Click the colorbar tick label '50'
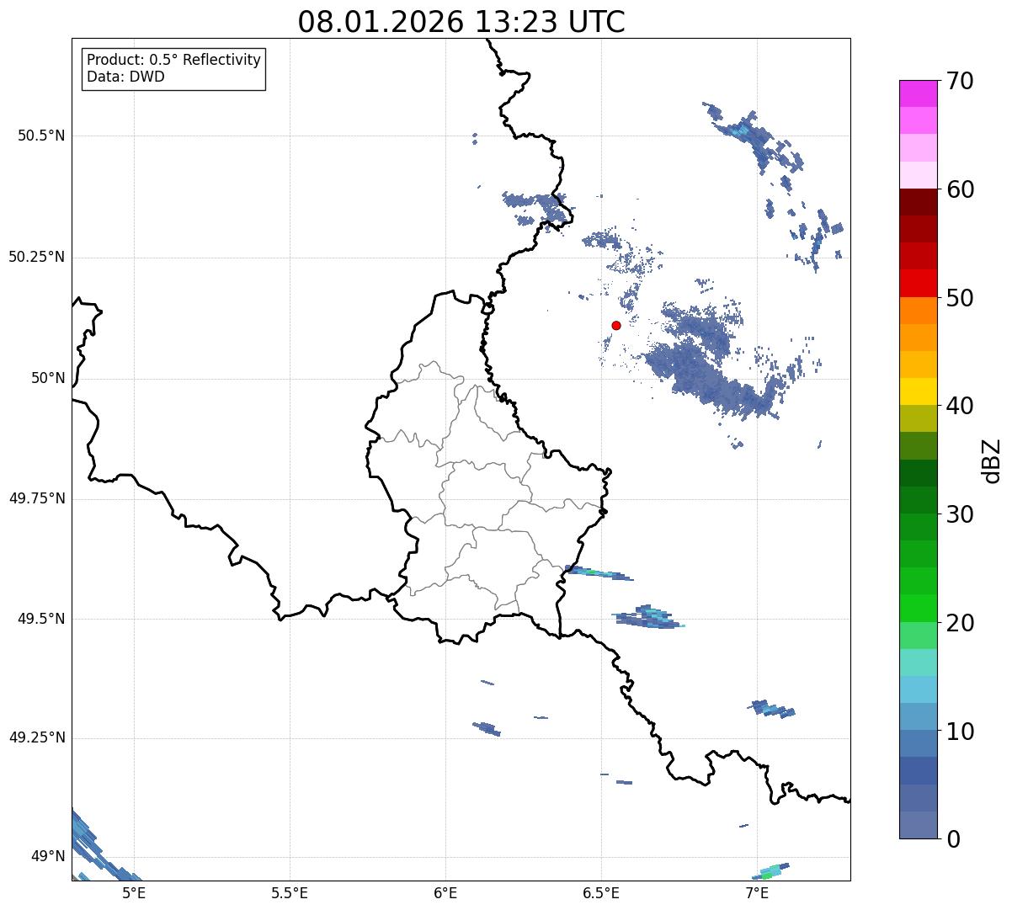The image size is (1012, 910). [x=960, y=298]
